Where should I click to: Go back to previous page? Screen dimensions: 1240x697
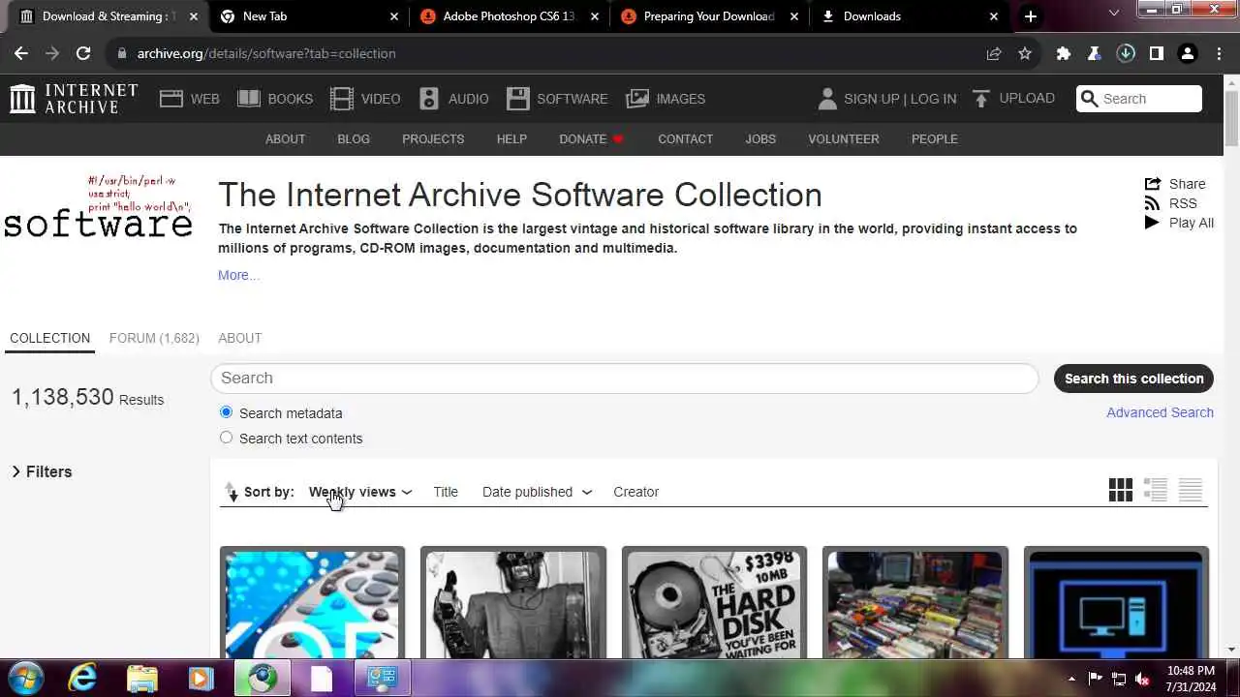tap(21, 53)
